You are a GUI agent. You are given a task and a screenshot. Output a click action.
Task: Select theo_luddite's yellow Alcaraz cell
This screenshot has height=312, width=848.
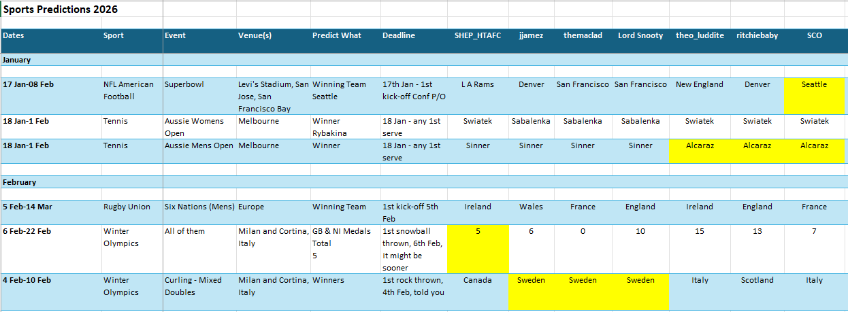click(699, 151)
